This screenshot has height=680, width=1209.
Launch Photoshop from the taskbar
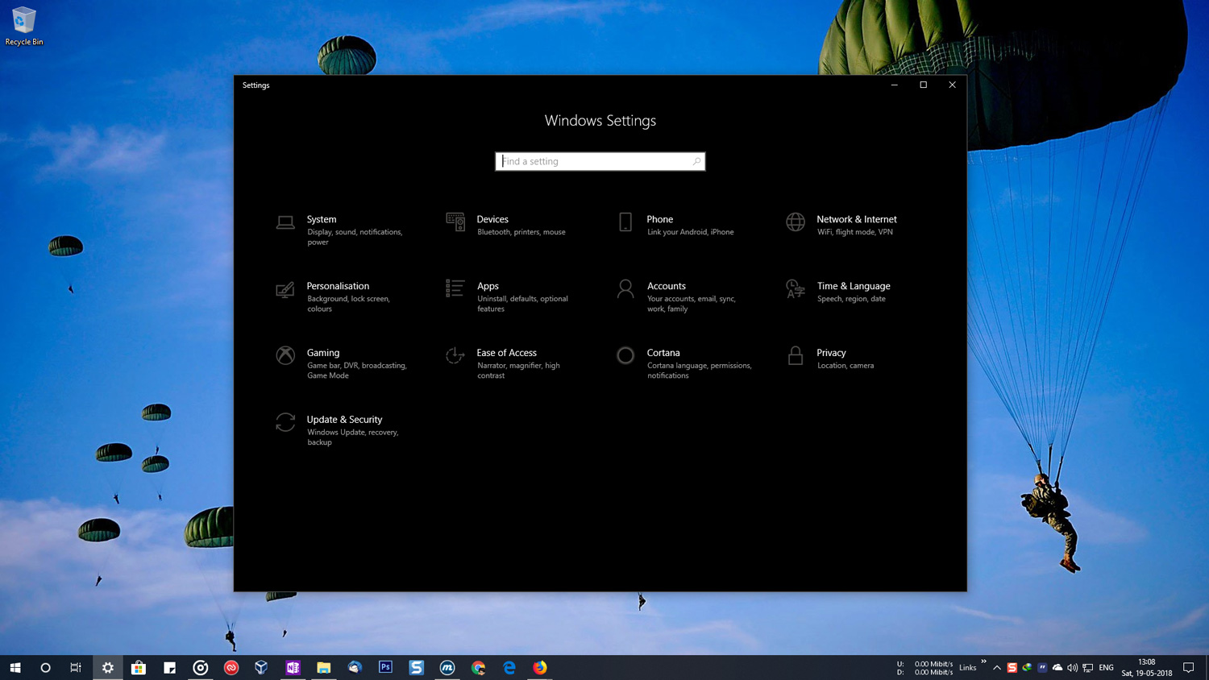pyautogui.click(x=385, y=667)
